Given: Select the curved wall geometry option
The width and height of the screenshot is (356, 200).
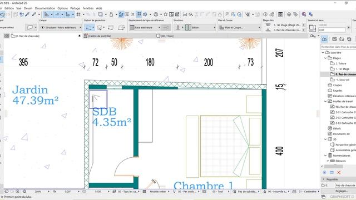Looking at the screenshot, I should tap(100, 28).
